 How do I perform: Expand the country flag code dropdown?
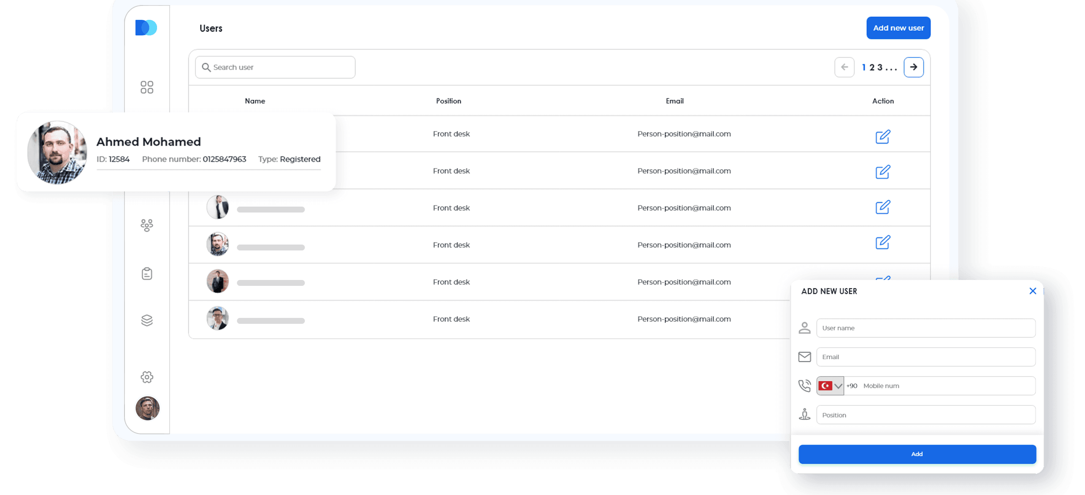[x=830, y=386]
